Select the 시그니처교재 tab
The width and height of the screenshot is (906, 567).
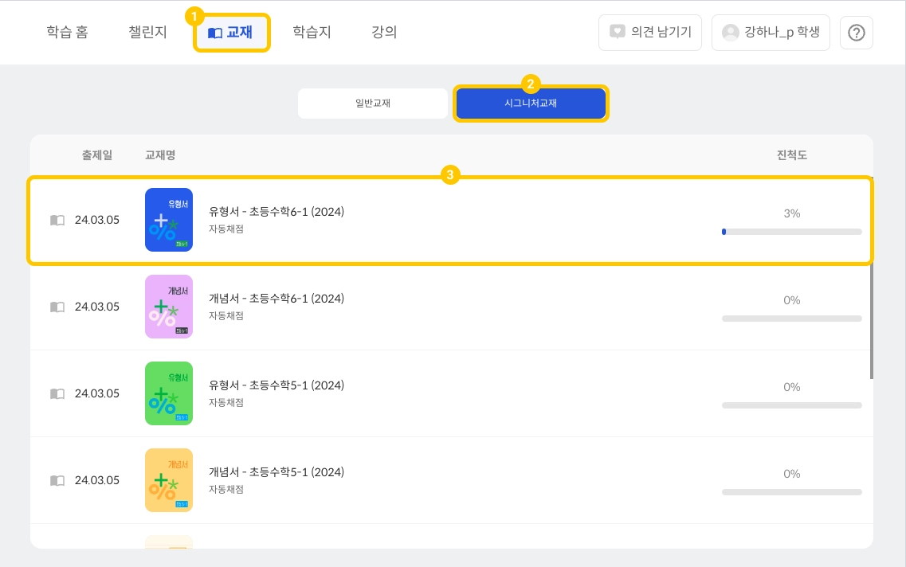tap(531, 104)
